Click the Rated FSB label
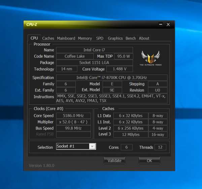202x189 pixels. pos(45,134)
